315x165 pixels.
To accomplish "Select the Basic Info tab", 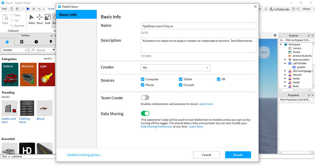I will tap(76, 15).
